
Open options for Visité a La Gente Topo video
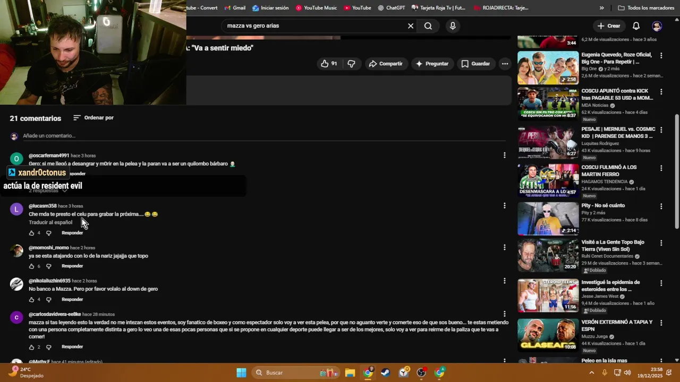(661, 243)
